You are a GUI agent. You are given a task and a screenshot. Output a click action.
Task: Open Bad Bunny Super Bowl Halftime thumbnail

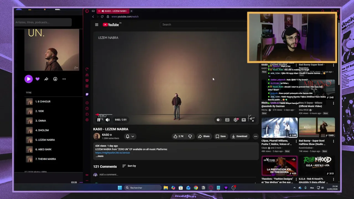[x=317, y=128]
